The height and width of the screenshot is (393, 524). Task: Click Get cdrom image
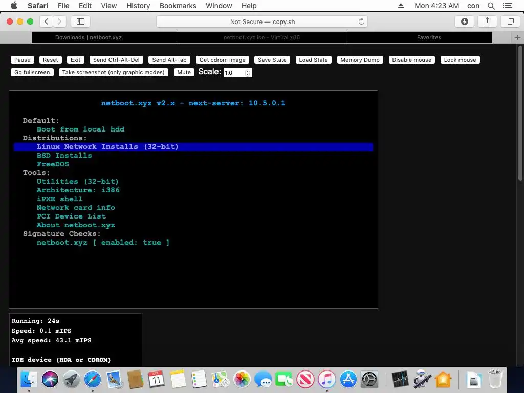223,60
